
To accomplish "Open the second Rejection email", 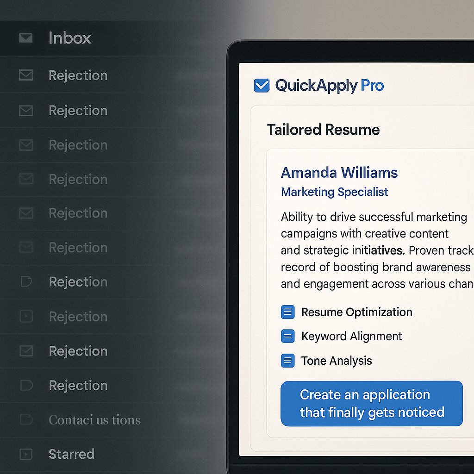I will click(x=78, y=110).
